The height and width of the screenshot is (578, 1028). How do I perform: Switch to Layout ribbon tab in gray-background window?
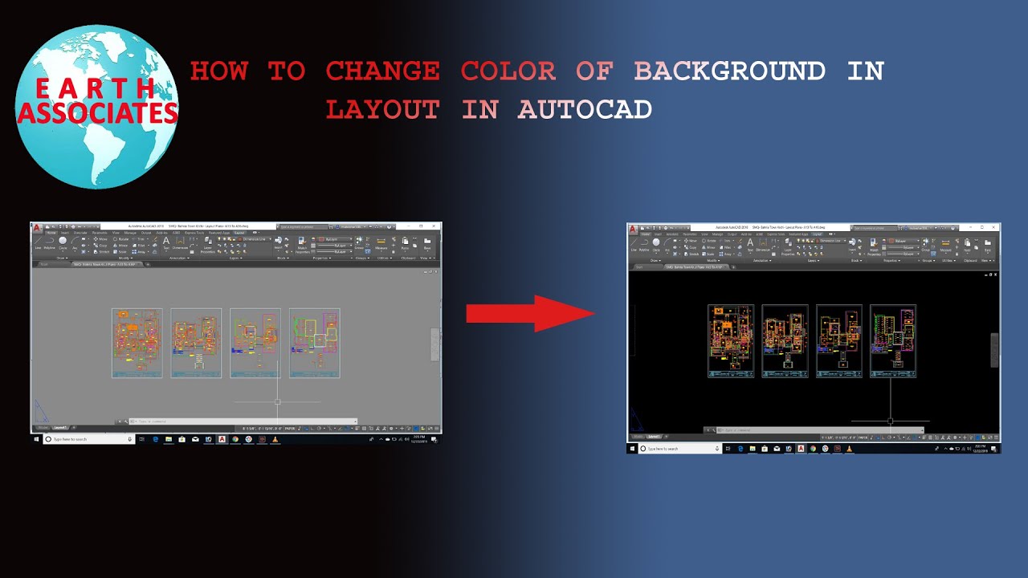pyautogui.click(x=239, y=233)
